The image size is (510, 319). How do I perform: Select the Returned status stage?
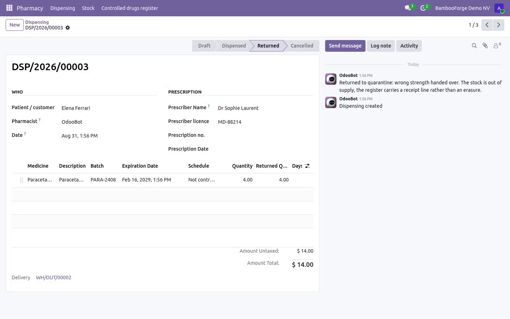268,46
